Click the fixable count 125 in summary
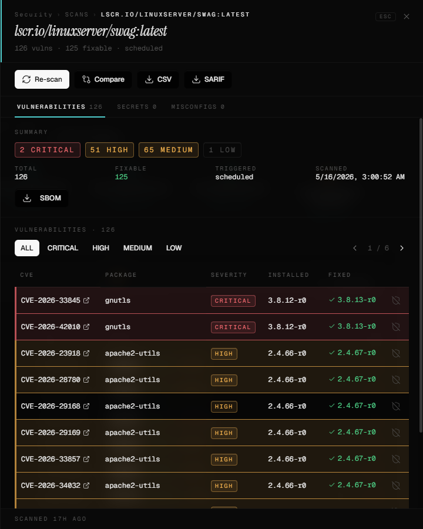Viewport: 423px width, 529px height. 122,177
